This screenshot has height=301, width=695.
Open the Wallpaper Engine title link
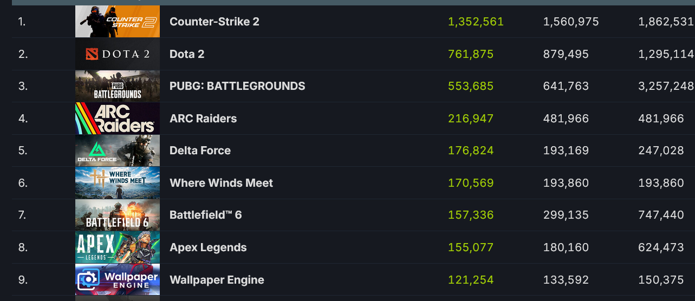coord(217,280)
